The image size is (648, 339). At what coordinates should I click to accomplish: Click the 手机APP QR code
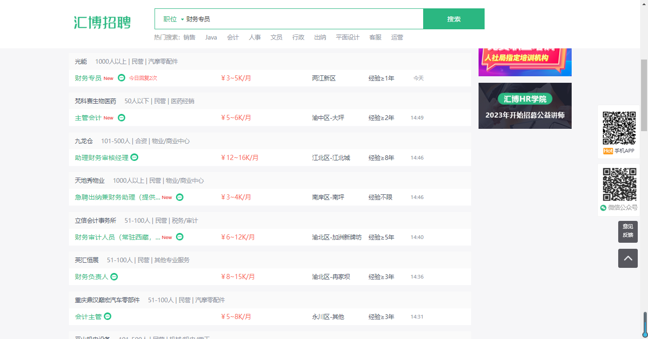click(619, 128)
